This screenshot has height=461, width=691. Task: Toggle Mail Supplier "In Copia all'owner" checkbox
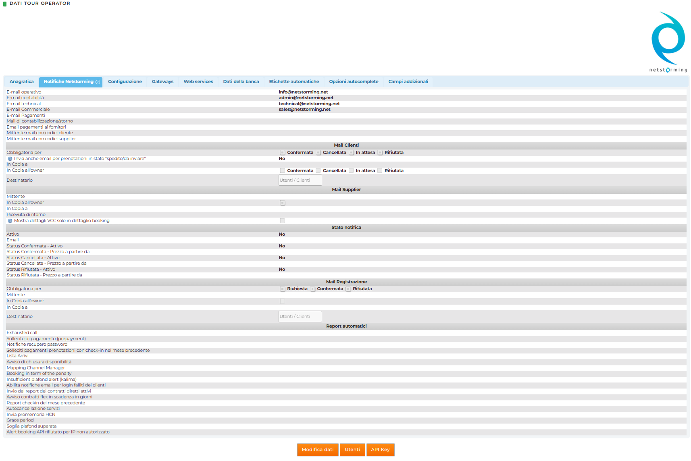283,203
